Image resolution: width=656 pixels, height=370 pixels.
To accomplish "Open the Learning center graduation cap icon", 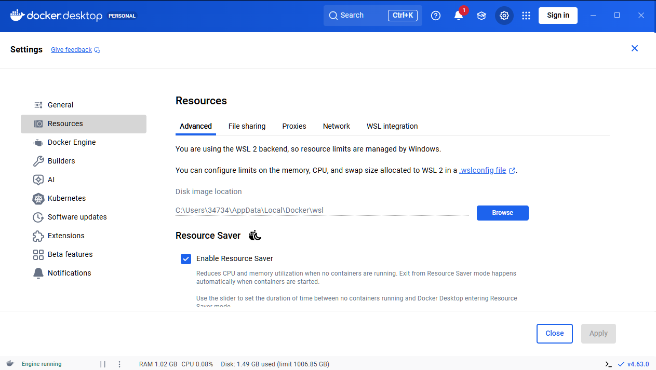I will coord(481,16).
